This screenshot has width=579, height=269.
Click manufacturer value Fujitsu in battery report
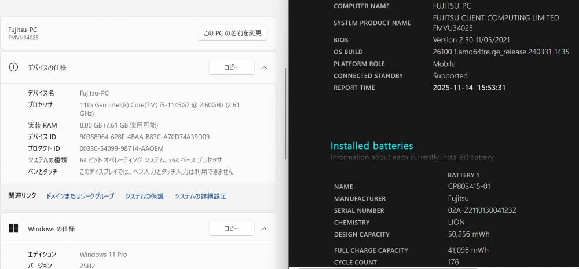pos(458,198)
